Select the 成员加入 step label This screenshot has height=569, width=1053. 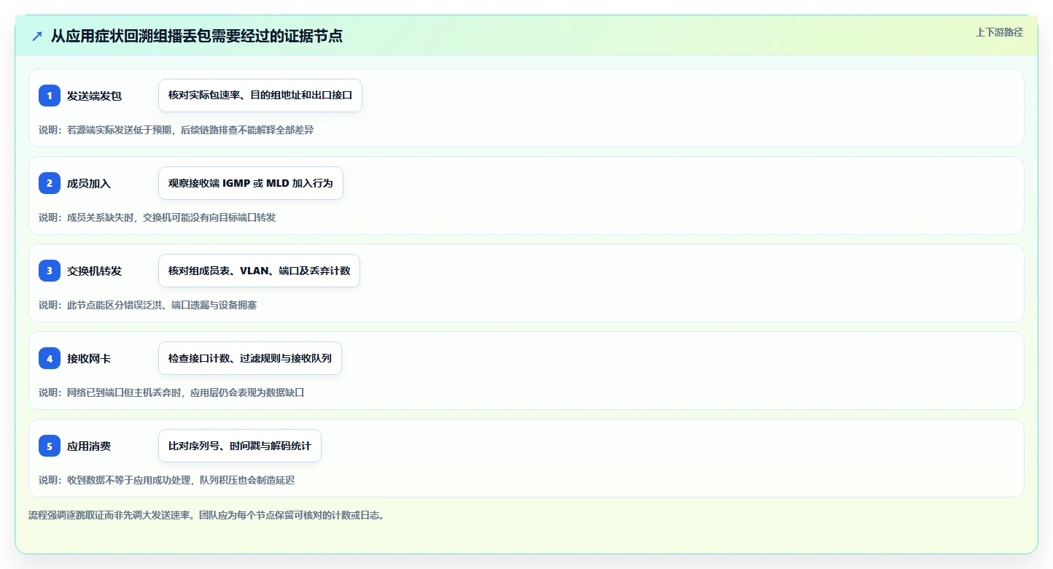point(89,183)
